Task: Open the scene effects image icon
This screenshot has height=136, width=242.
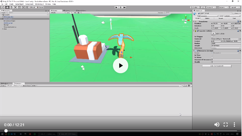Action: (79, 13)
